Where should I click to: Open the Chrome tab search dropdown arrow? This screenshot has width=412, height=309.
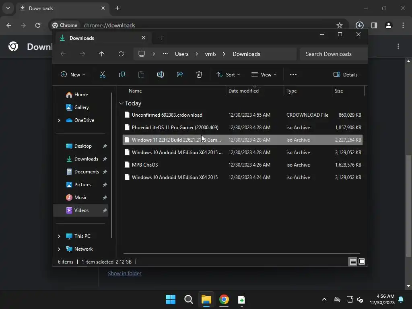point(8,8)
